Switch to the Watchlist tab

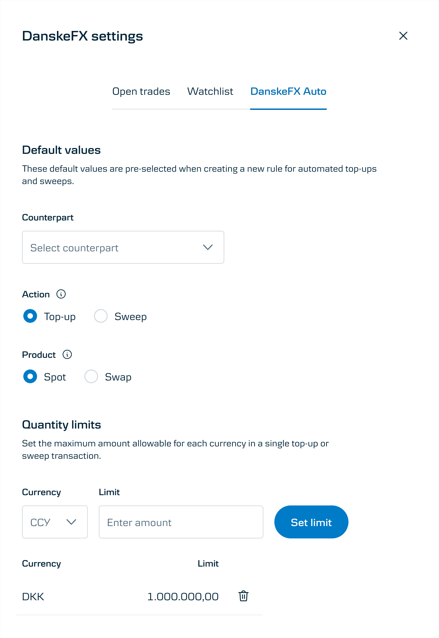(x=210, y=91)
